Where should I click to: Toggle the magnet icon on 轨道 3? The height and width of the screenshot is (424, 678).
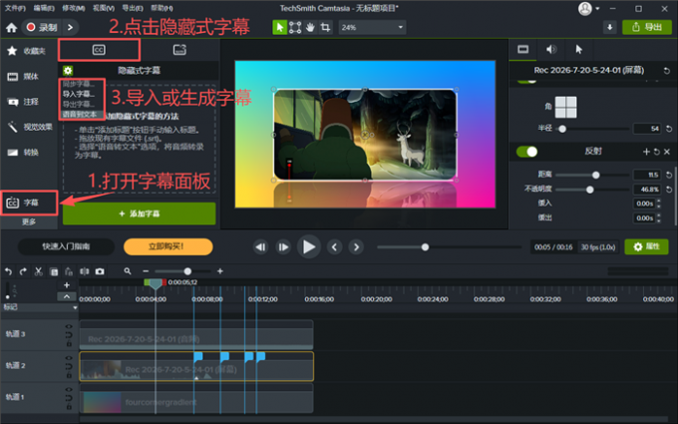coord(69,335)
